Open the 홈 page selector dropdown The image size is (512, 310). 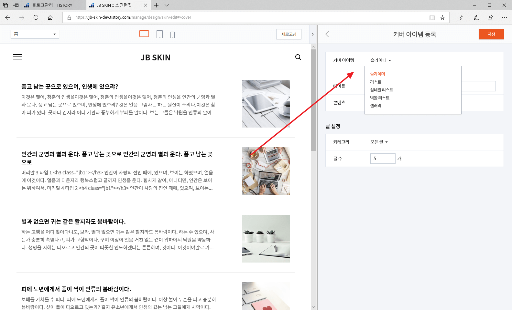[x=35, y=34]
